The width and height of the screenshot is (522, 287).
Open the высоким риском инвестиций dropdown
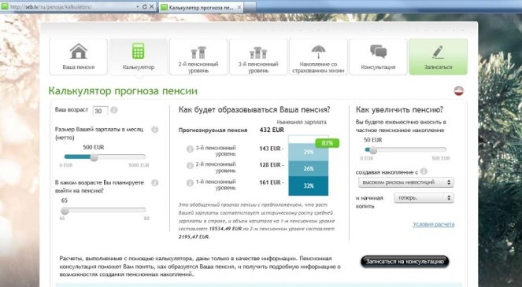(405, 182)
